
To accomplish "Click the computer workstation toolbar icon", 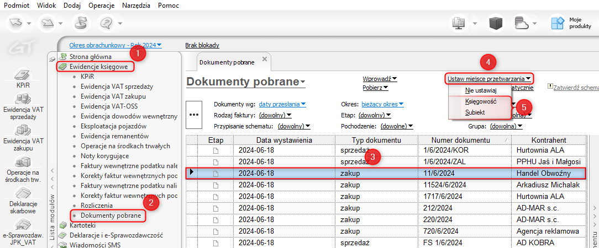I will (459, 23).
